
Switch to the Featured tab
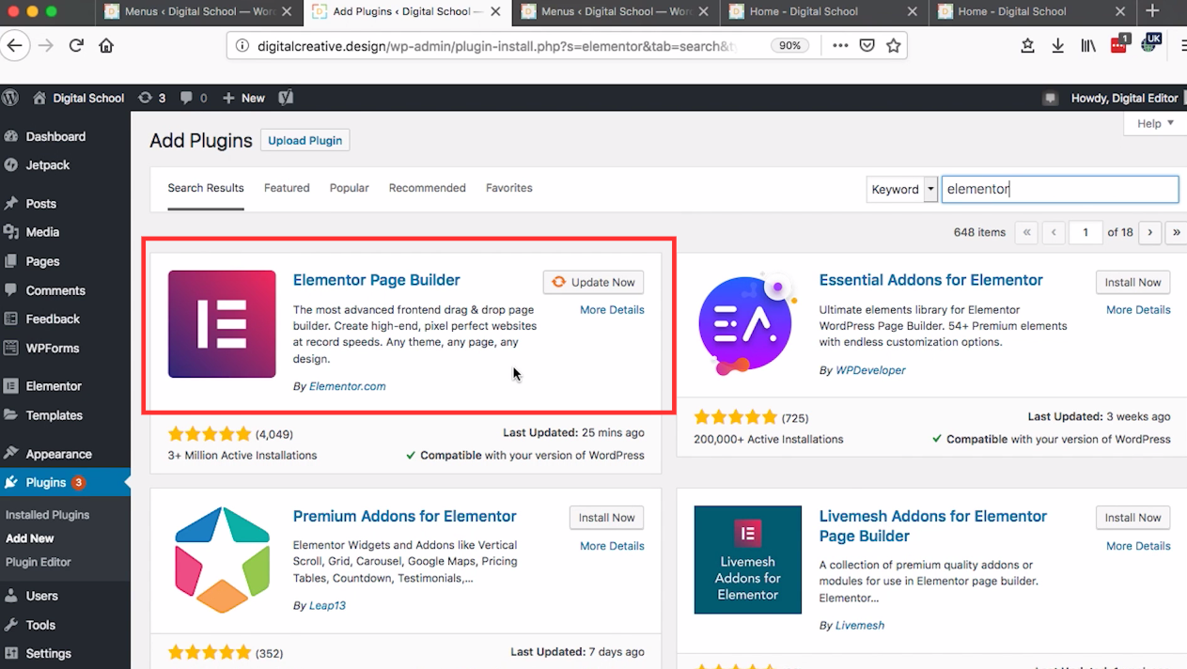pyautogui.click(x=287, y=188)
